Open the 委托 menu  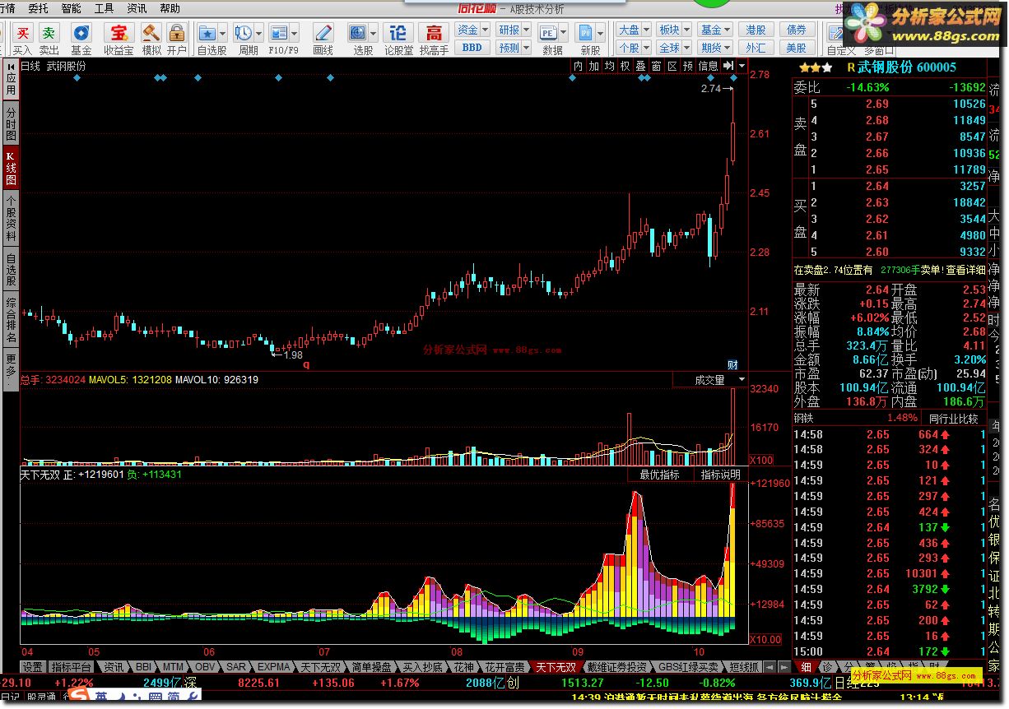click(x=38, y=8)
